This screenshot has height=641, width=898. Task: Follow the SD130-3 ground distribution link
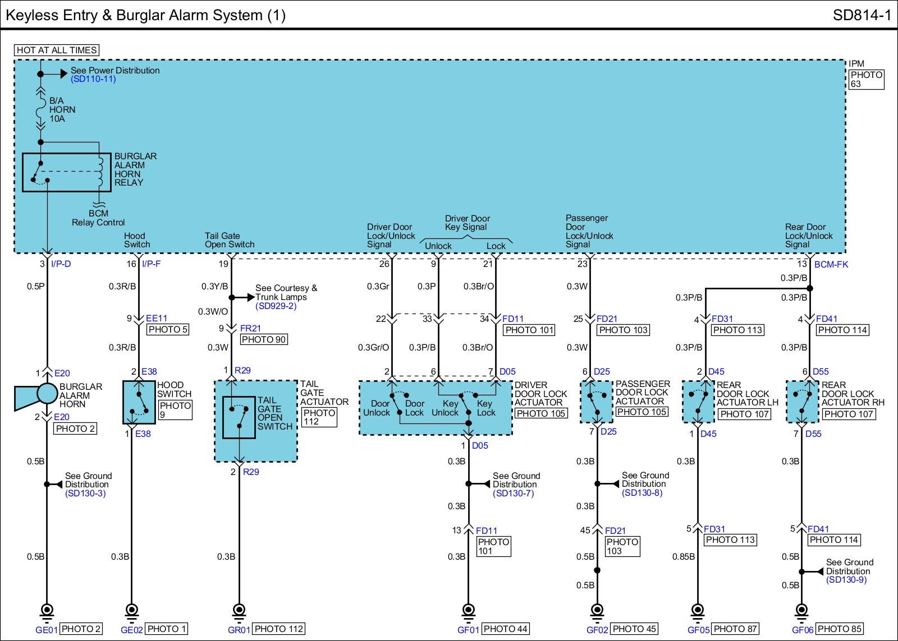point(85,494)
